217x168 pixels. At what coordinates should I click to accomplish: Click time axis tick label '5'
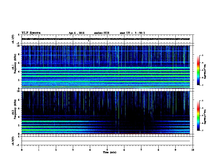[107, 150]
